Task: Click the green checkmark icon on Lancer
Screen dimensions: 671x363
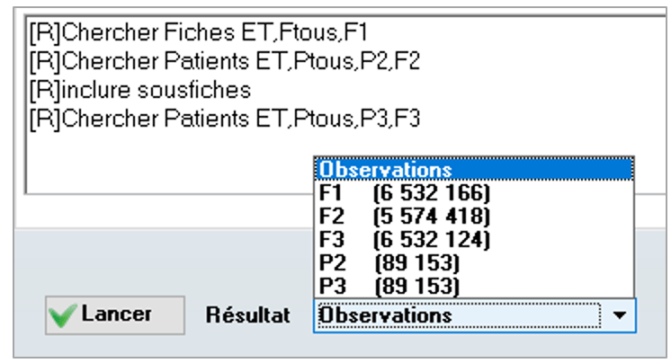Action: coord(62,315)
